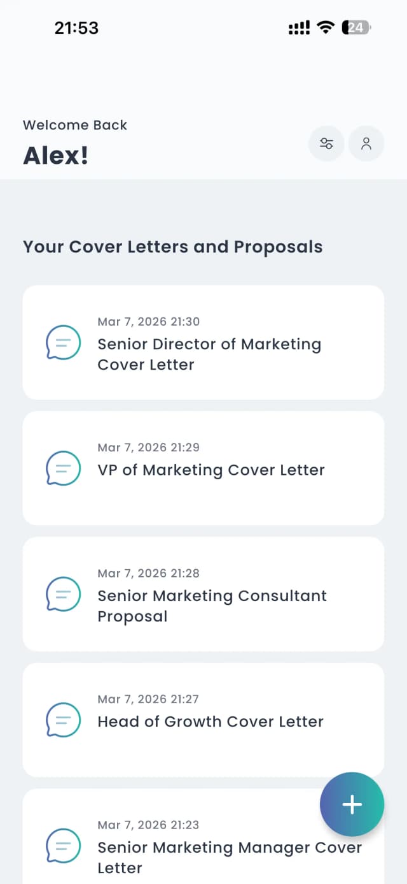This screenshot has width=407, height=884.
Task: Tap the Wi-Fi icon in the status bar
Action: click(x=326, y=27)
